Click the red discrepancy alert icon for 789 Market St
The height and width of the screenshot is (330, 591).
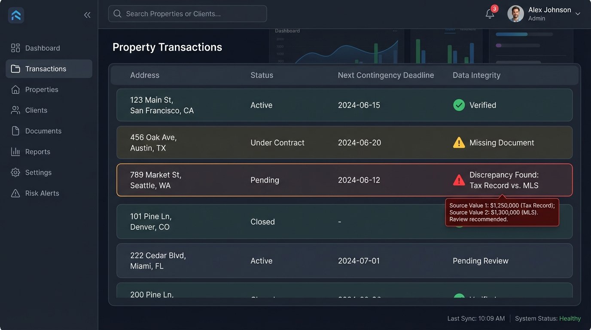point(459,180)
